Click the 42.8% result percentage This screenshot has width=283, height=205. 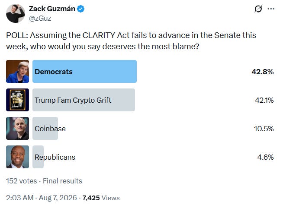263,72
